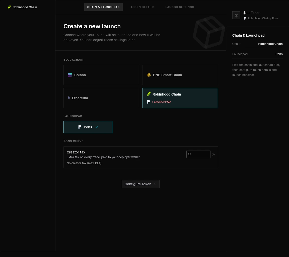Click the Chain value Robinhood Chain in the summary
This screenshot has height=257, width=289.
(270, 44)
